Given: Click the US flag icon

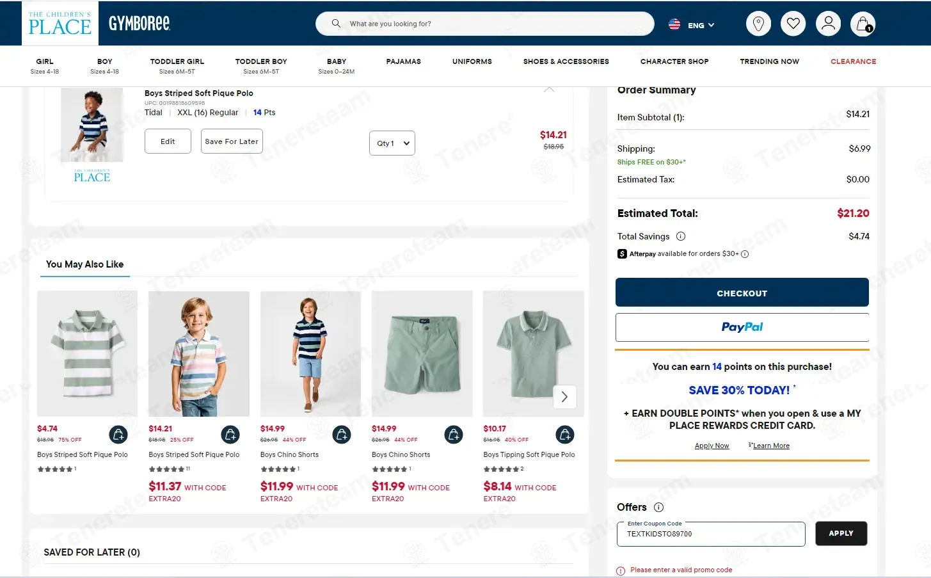Looking at the screenshot, I should click(674, 24).
